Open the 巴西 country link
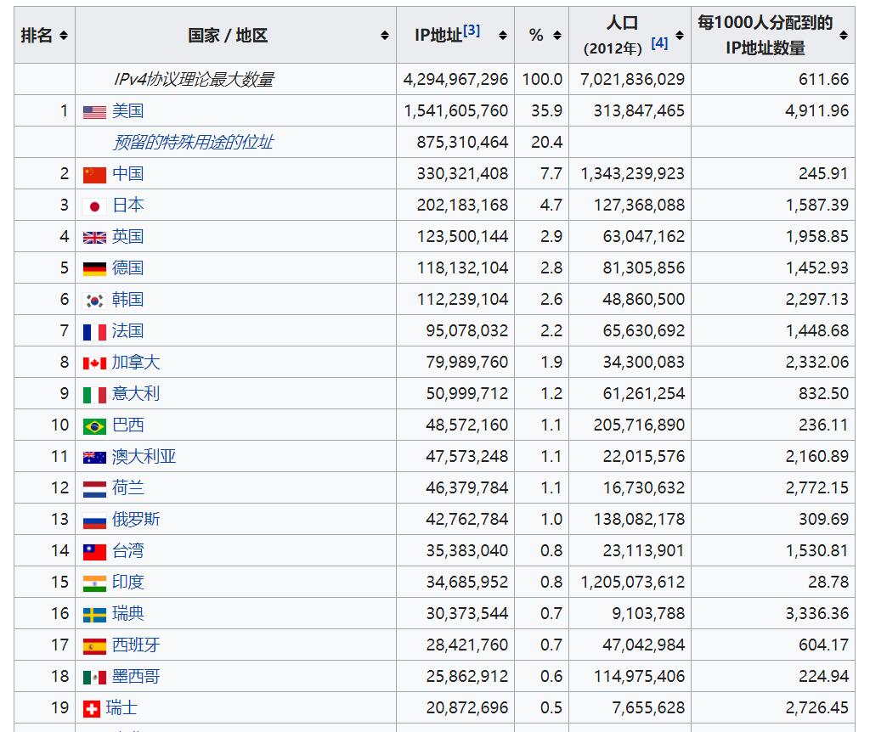This screenshot has width=870, height=732. click(x=127, y=425)
